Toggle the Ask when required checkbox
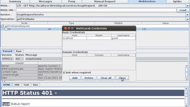This screenshot has height=107, width=190. pyautogui.click(x=64, y=73)
